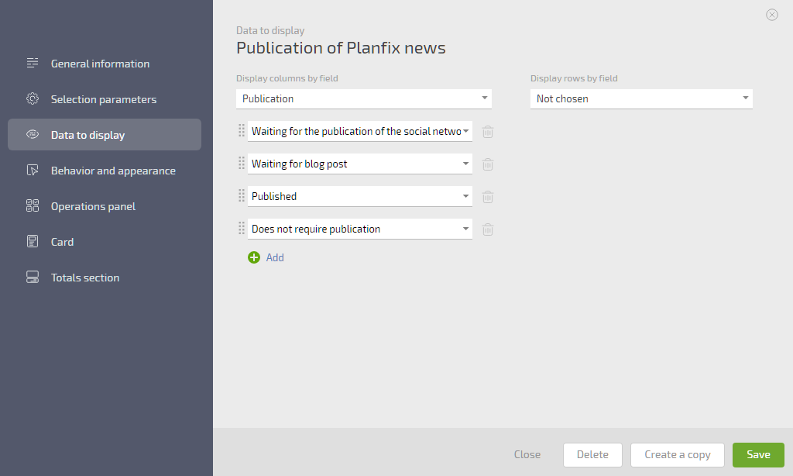Viewport: 793px width, 476px height.
Task: Grab drag handle of social network row
Action: pos(242,131)
